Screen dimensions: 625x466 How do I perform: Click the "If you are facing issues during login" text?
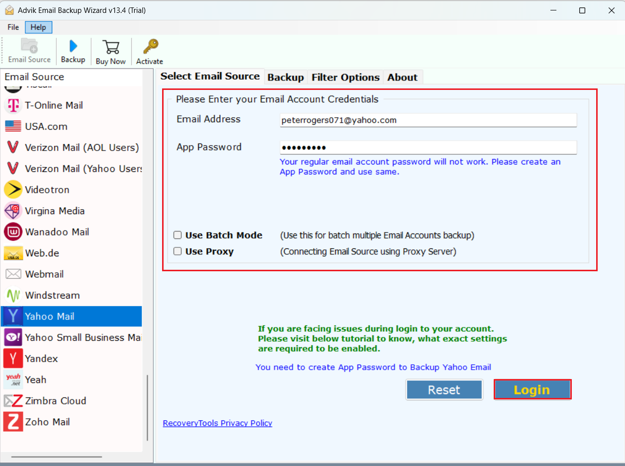(382, 339)
